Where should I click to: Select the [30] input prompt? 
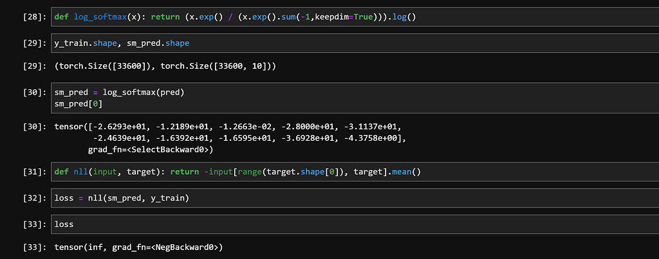(x=33, y=92)
